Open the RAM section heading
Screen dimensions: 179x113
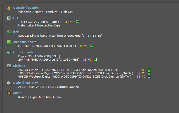pos(16,32)
